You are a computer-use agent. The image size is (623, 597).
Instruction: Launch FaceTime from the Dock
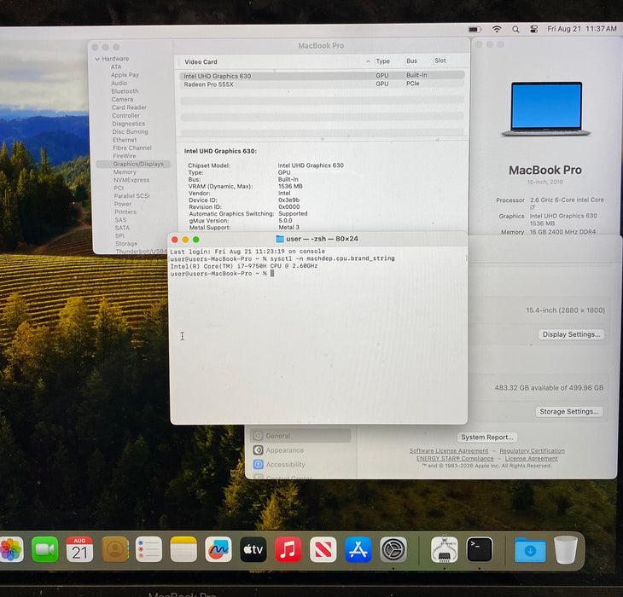point(45,549)
